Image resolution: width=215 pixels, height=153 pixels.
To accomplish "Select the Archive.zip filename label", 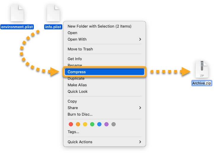I will pyautogui.click(x=202, y=83).
